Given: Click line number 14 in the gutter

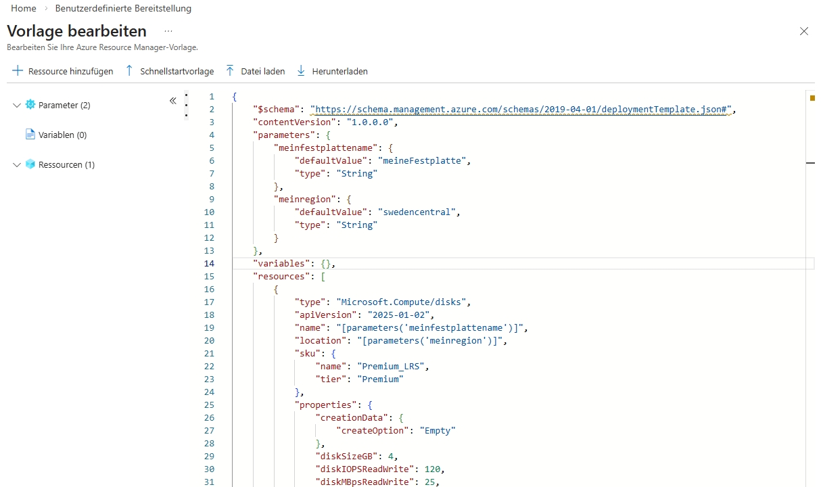Looking at the screenshot, I should (x=209, y=264).
